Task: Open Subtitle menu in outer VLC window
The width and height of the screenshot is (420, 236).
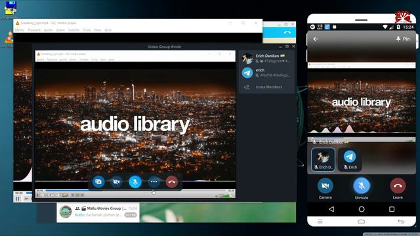Action: point(73,30)
